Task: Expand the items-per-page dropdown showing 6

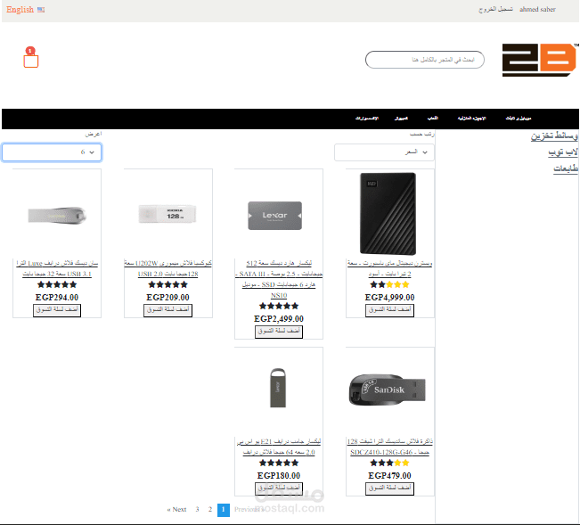Action: [x=52, y=152]
